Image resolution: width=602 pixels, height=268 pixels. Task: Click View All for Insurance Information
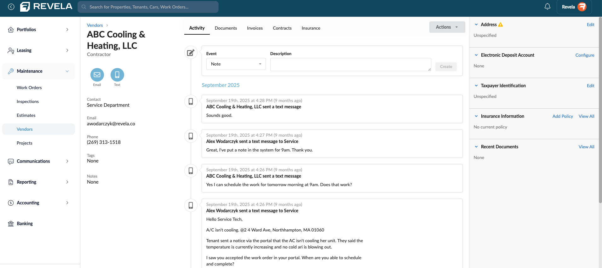tap(586, 116)
